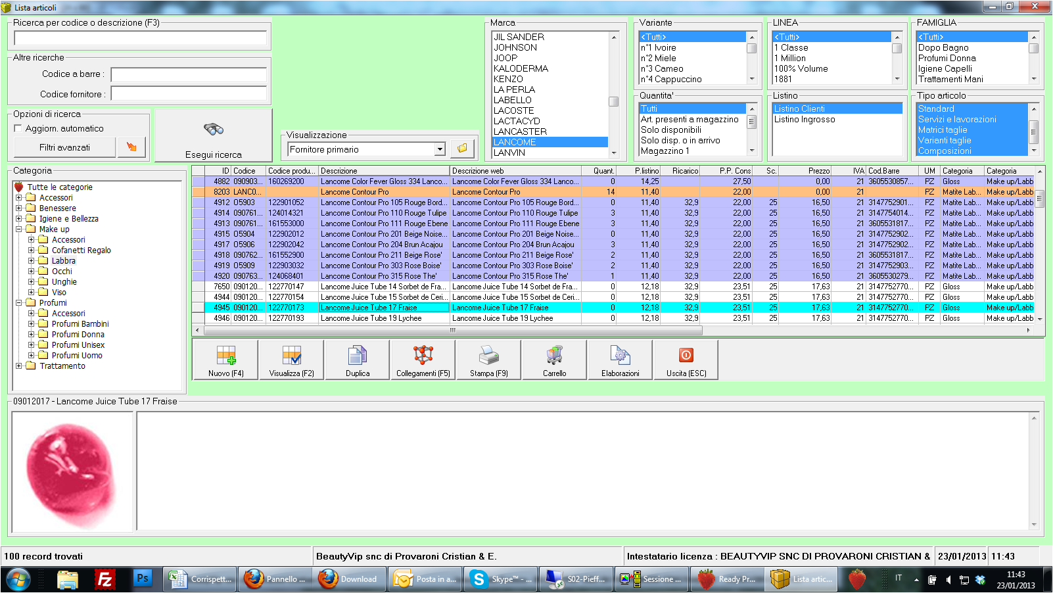Screen dimensions: 1053x593
Task: Click the volume speaker tray icon
Action: [948, 579]
